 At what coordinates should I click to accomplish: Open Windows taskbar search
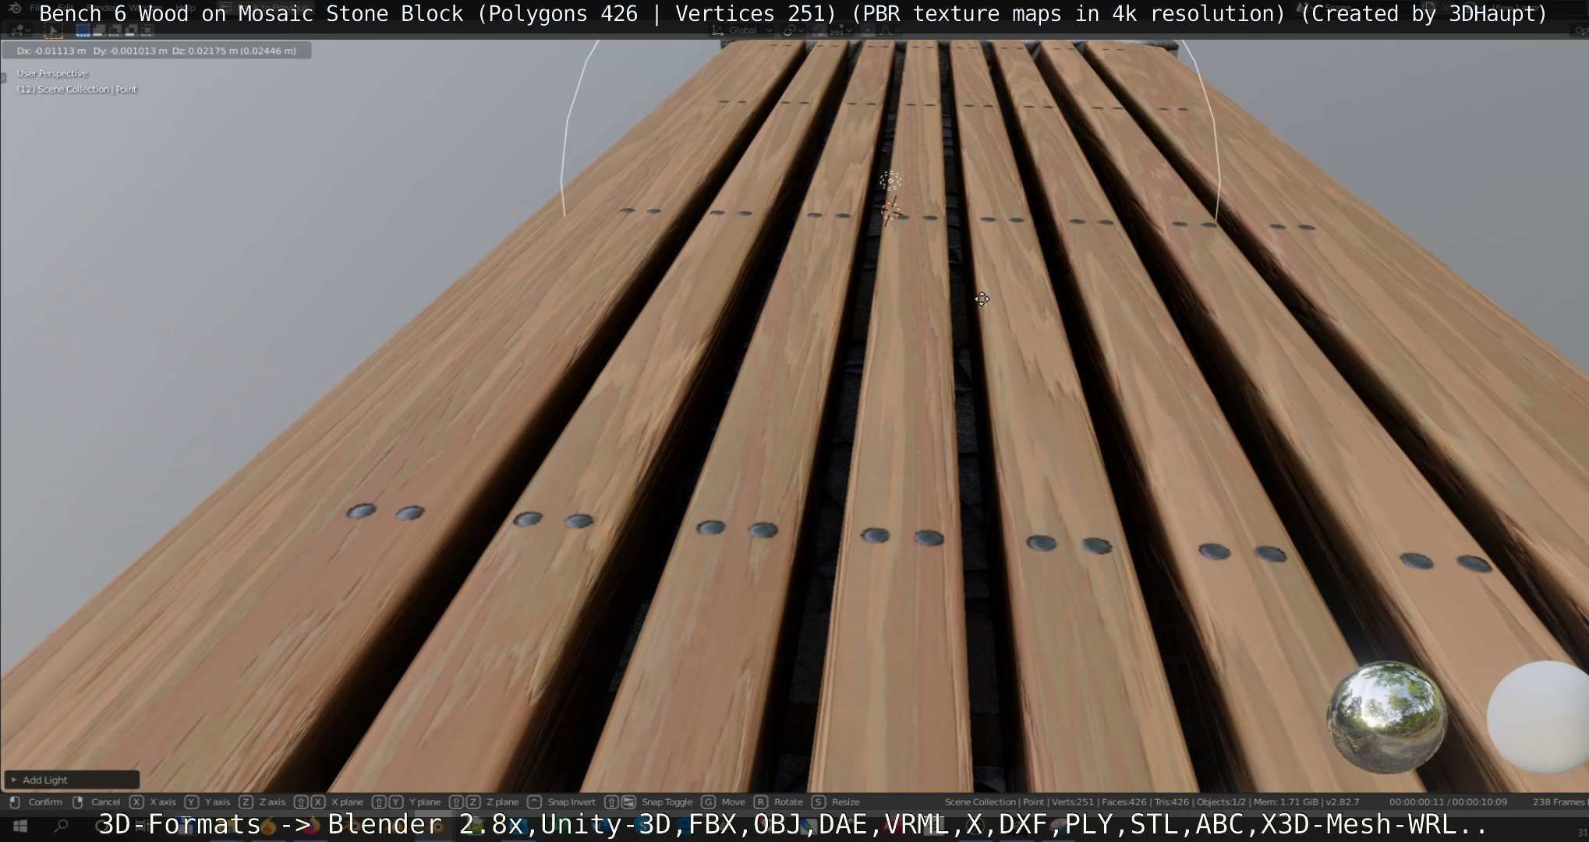pyautogui.click(x=62, y=826)
